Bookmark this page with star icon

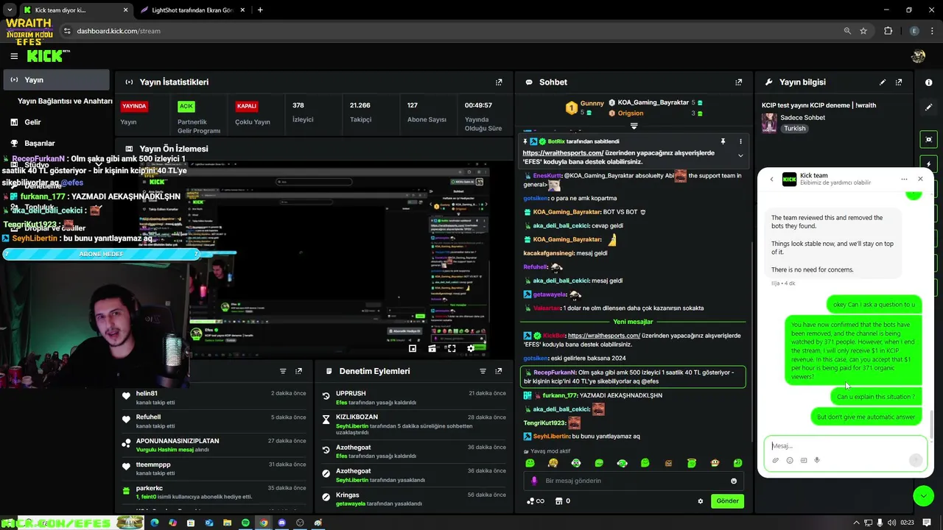[x=863, y=31]
